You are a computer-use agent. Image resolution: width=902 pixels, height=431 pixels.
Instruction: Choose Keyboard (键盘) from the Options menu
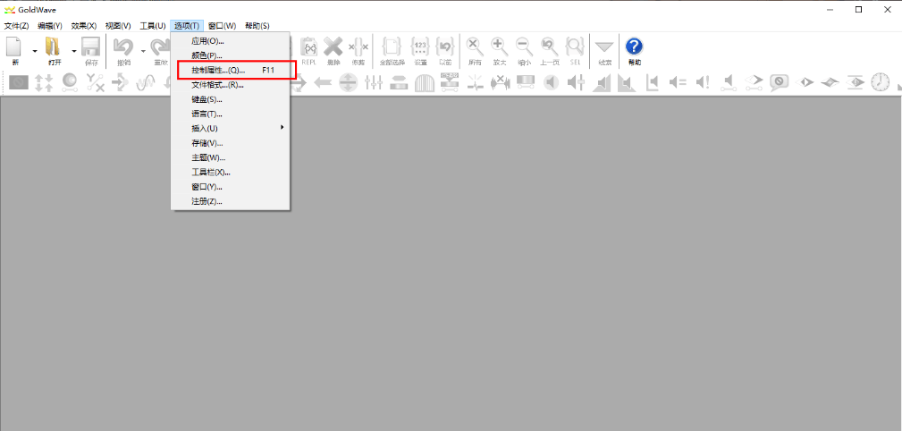[x=207, y=99]
